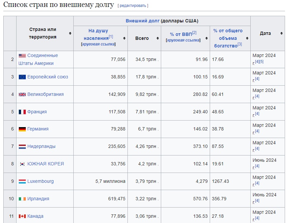This screenshot has width=288, height=223.
Task: Click the European Union flag icon
Action: 22,77
